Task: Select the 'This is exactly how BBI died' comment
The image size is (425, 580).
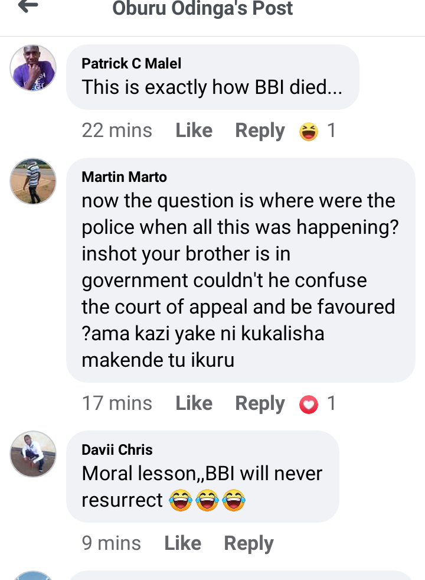Action: coord(212,77)
